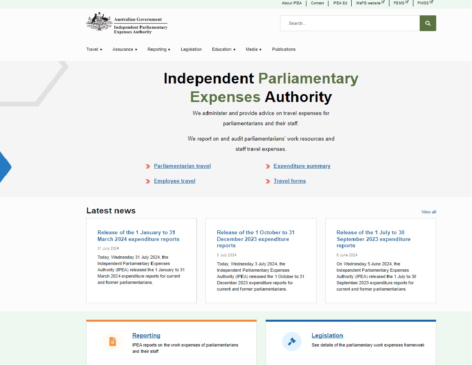This screenshot has height=365, width=472.
Task: Click the red chevron beside Parliamentarian travel
Action: [x=148, y=167]
